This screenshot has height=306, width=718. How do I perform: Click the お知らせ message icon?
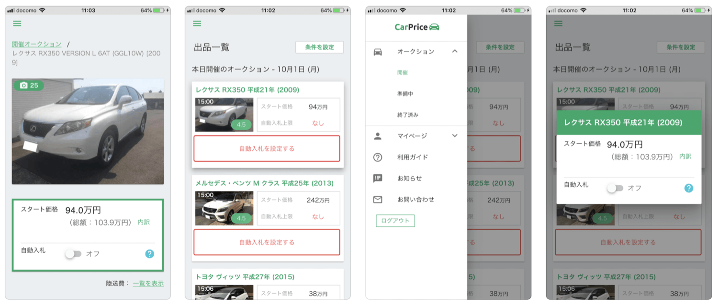[378, 178]
